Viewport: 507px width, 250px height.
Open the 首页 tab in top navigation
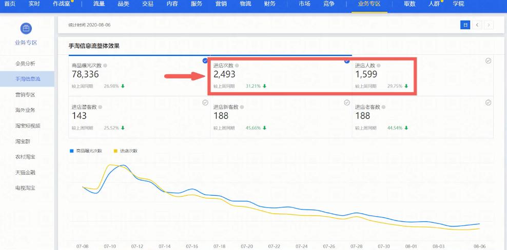pos(9,4)
